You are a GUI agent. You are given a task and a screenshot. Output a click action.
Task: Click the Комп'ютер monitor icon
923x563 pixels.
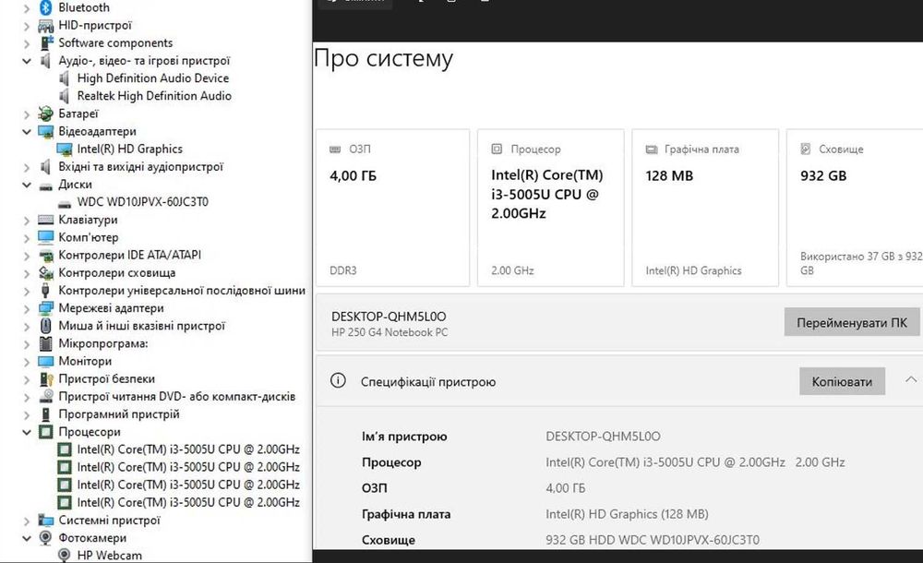(x=46, y=237)
